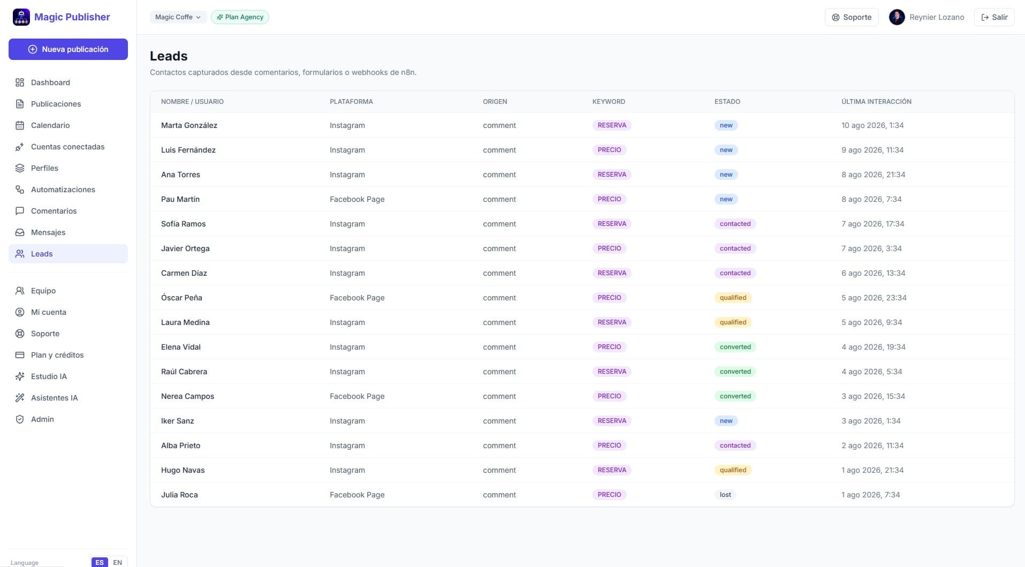The width and height of the screenshot is (1025, 567).
Task: Click the Estudio IA sparkle icon
Action: pos(20,376)
